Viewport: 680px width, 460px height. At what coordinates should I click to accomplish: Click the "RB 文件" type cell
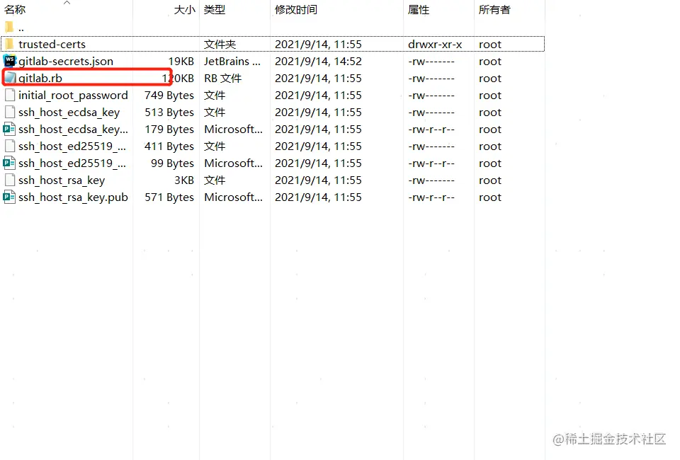coord(223,79)
